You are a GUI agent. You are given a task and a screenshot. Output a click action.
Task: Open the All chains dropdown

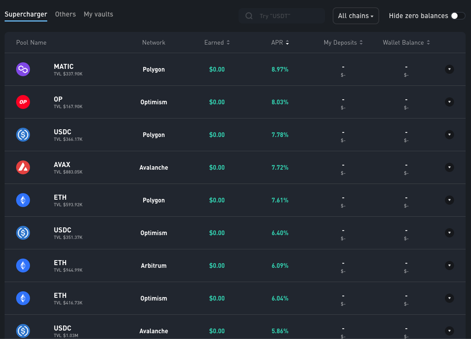click(356, 16)
